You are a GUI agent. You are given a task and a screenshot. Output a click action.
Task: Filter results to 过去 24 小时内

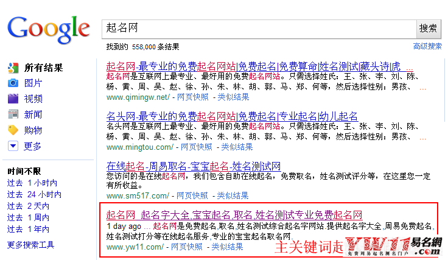tap(34, 195)
